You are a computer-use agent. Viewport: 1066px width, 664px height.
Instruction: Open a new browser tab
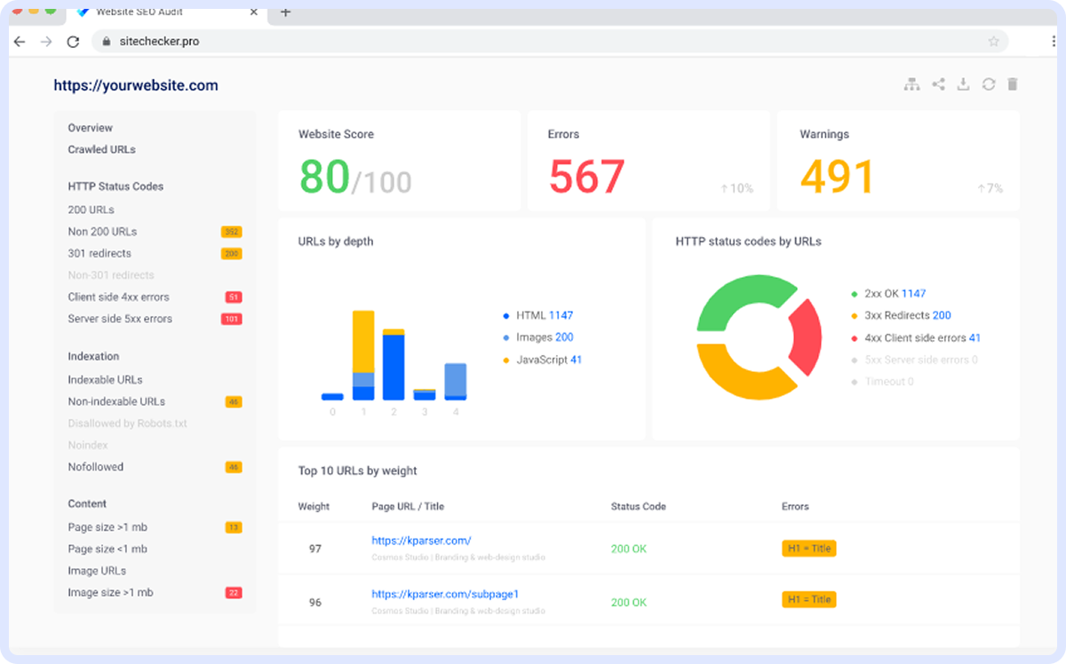click(x=285, y=12)
